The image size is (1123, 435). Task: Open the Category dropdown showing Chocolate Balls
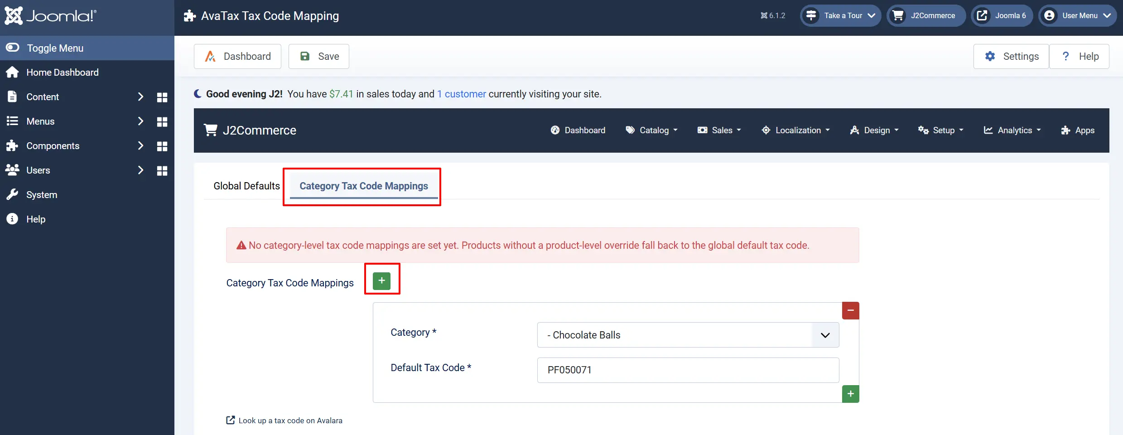(688, 335)
